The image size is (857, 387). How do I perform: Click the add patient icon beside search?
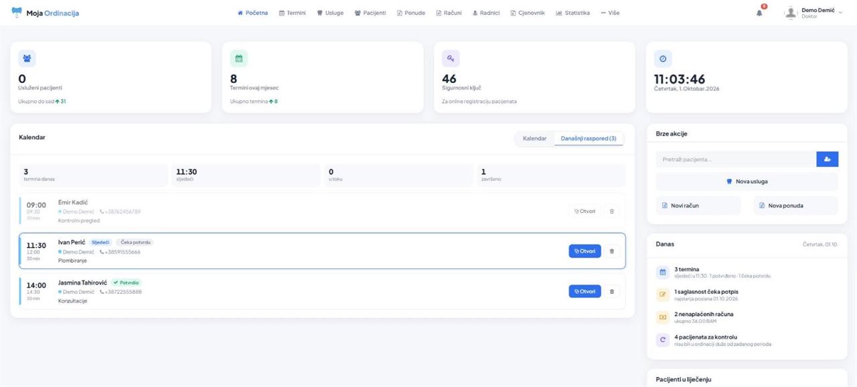tap(827, 159)
